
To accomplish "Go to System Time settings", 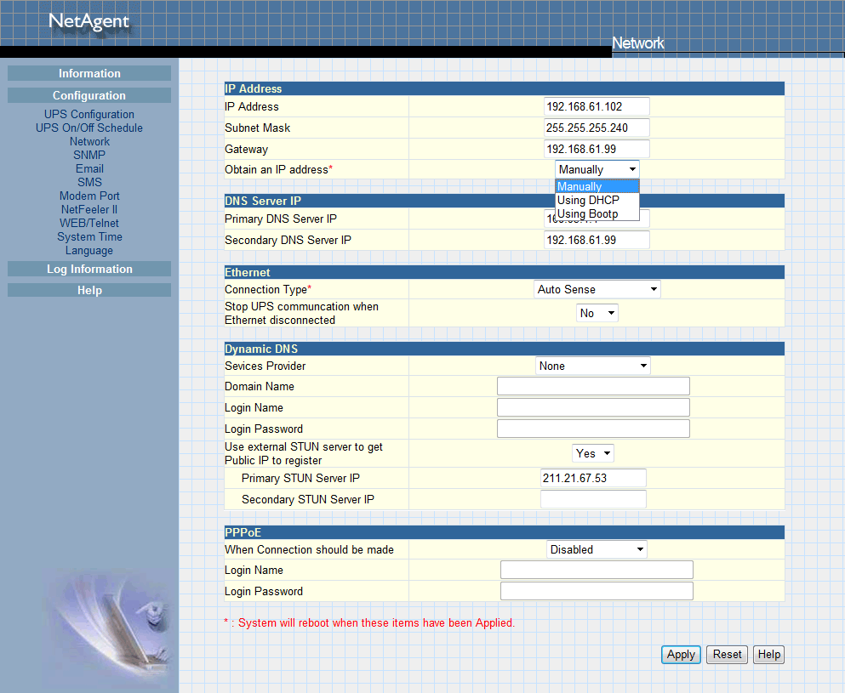I will tap(89, 237).
